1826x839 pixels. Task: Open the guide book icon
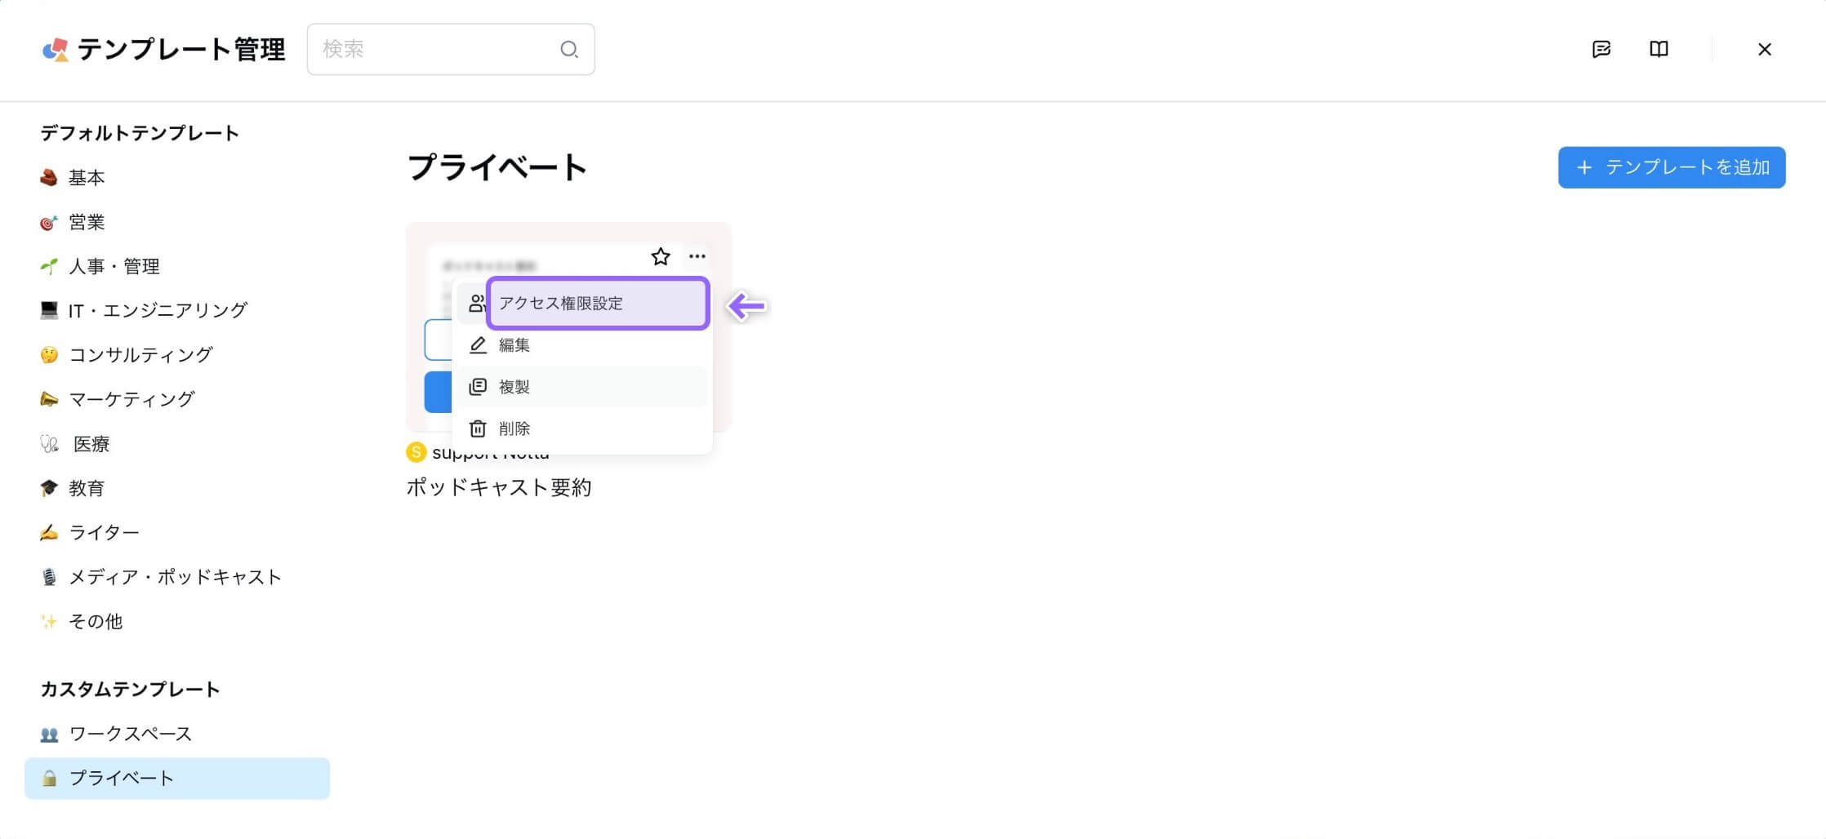point(1659,49)
